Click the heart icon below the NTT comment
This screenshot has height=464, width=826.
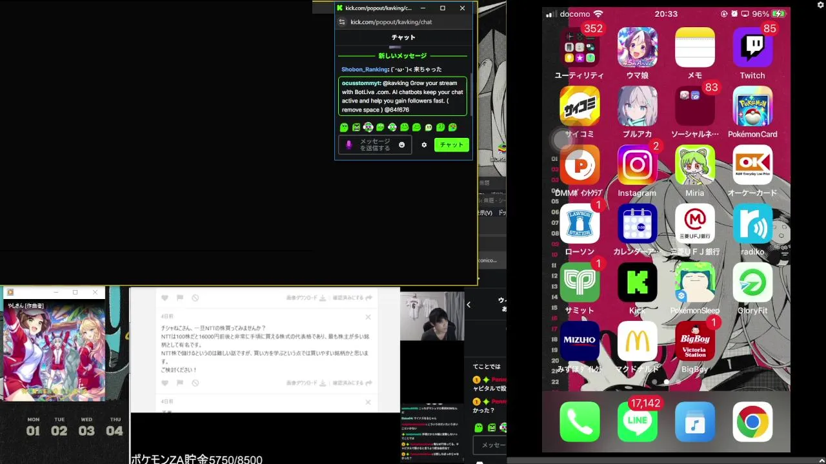[x=165, y=383]
